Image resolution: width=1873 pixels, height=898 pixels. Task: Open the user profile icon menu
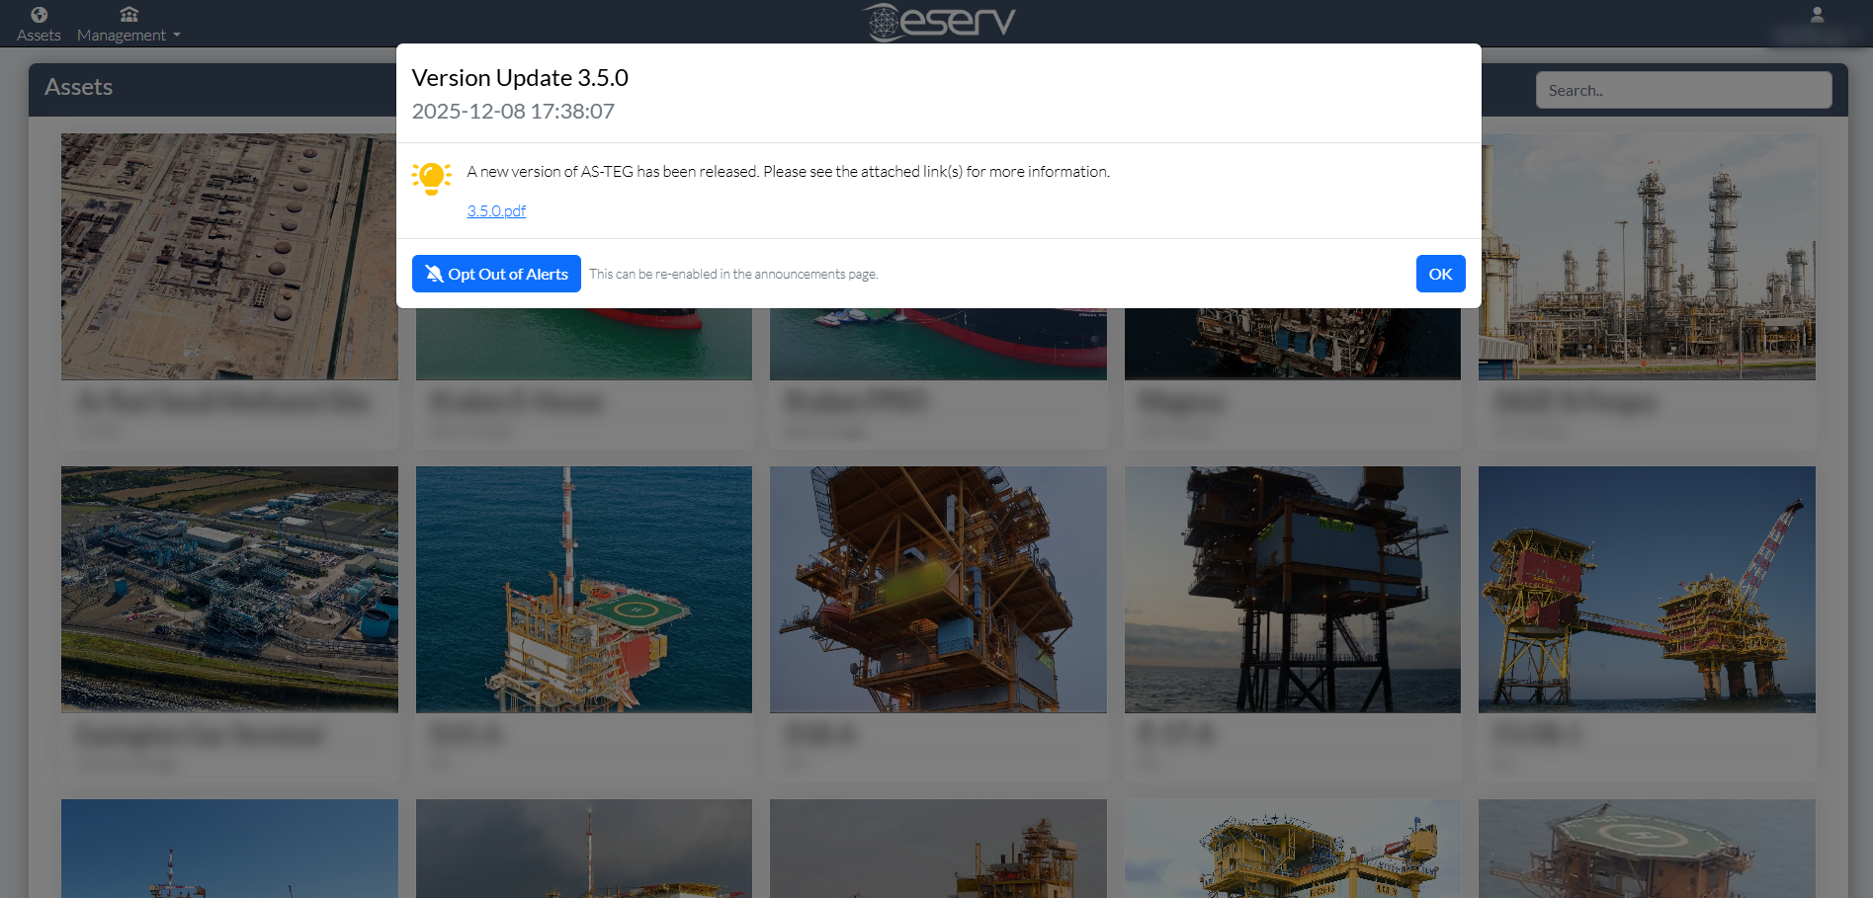pos(1816,15)
